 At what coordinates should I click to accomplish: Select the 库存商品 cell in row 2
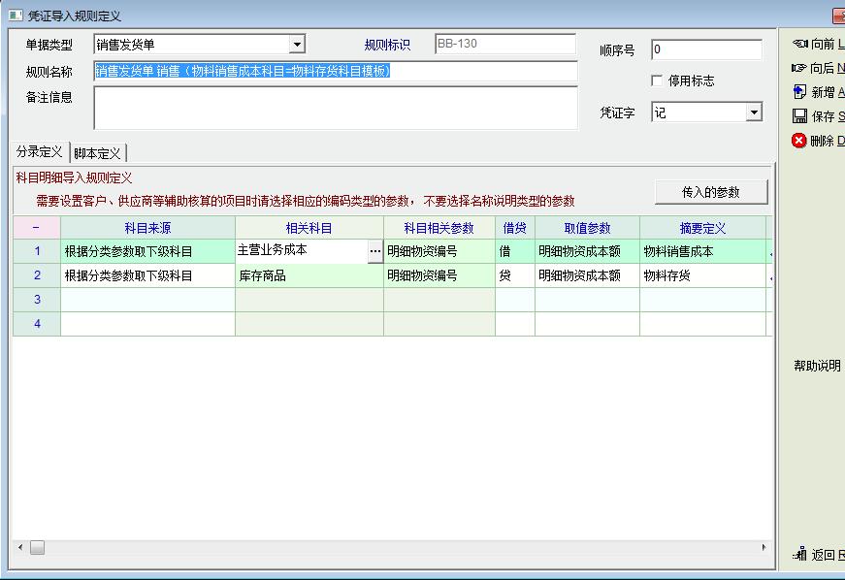pyautogui.click(x=309, y=275)
